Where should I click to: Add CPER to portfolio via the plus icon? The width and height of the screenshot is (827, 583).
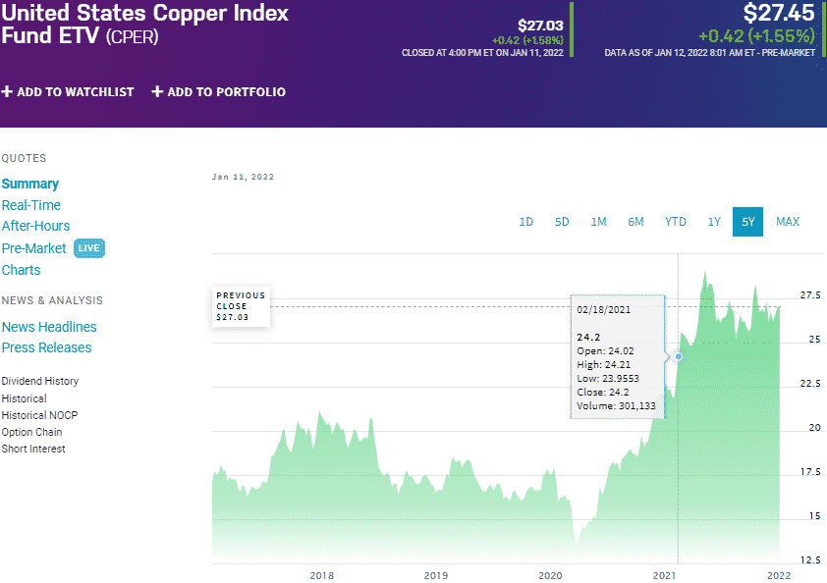click(x=156, y=91)
